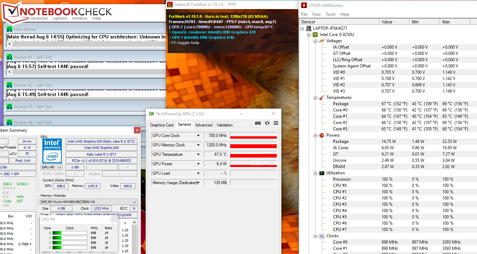
Task: Open the GPU Temperature sensor dropdown
Action: tap(198, 154)
